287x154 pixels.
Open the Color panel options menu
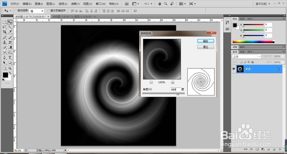coord(284,19)
